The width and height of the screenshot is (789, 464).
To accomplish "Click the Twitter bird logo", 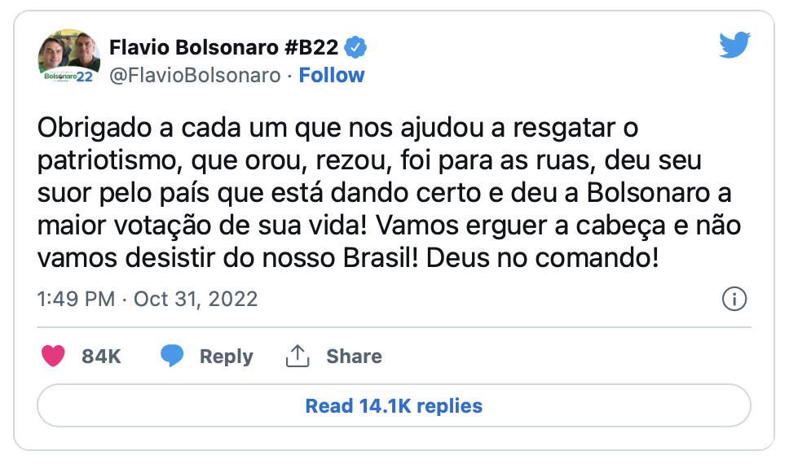I will pos(734,46).
